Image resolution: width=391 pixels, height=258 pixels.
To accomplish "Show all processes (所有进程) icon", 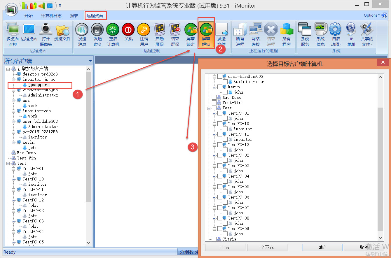I will [240, 35].
